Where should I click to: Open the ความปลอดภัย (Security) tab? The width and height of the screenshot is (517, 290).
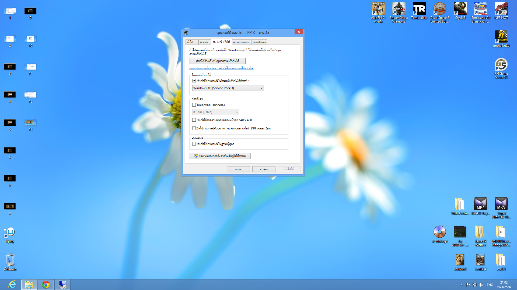tap(242, 42)
